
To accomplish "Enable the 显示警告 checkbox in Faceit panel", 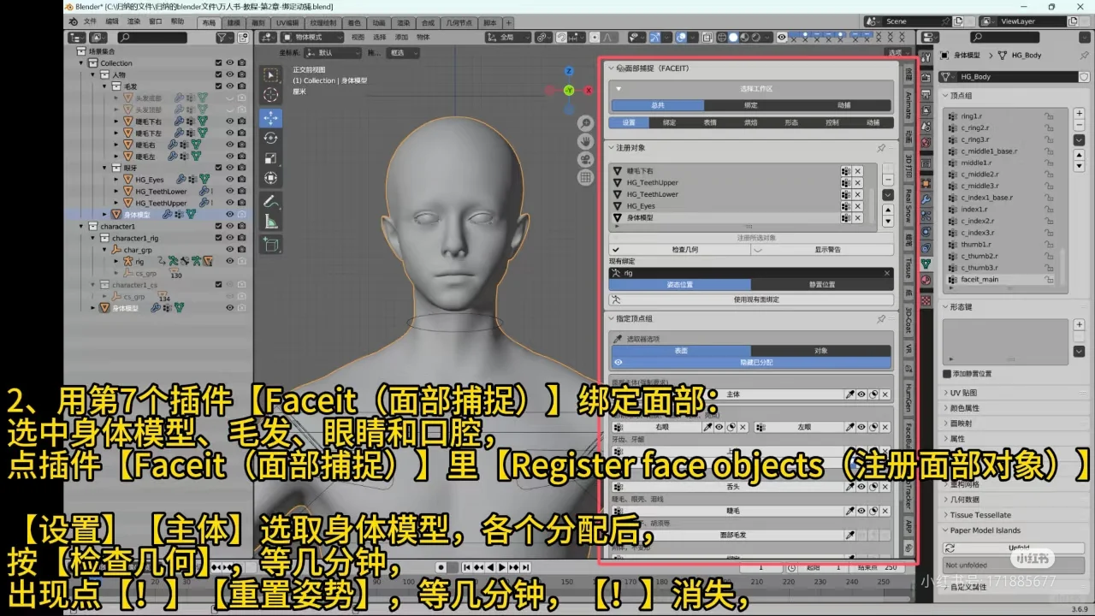I will click(x=758, y=249).
